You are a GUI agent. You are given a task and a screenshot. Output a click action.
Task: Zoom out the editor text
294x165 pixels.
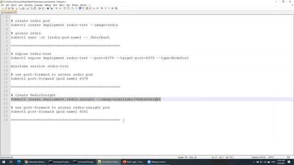pyautogui.click(x=60, y=8)
